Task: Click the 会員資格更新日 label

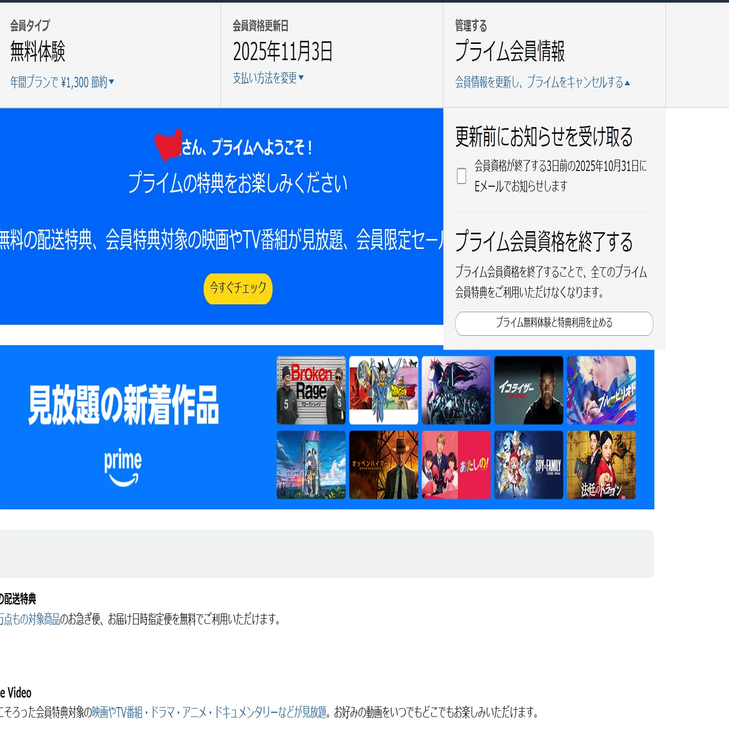Action: coord(260,26)
